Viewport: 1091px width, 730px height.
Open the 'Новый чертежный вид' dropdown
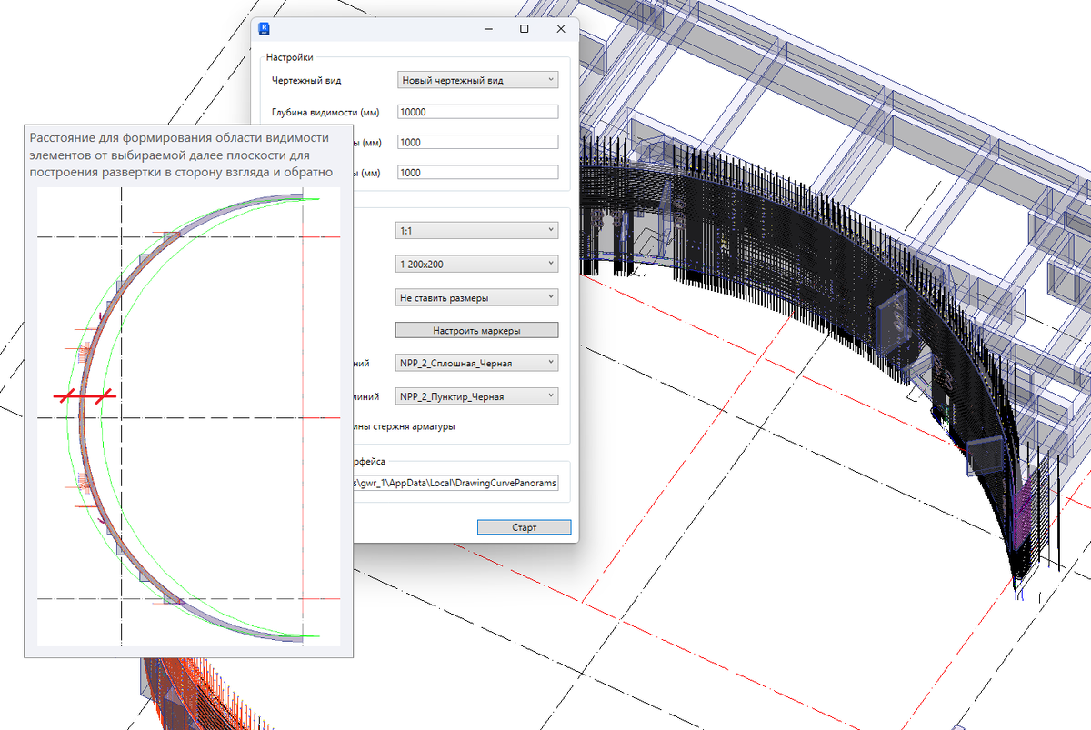(x=477, y=80)
